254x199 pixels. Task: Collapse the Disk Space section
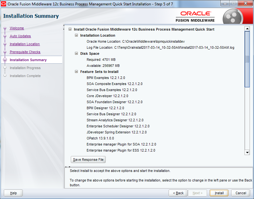coord(76,53)
